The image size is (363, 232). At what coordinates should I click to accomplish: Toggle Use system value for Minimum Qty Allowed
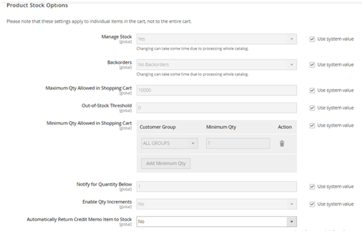pyautogui.click(x=312, y=126)
